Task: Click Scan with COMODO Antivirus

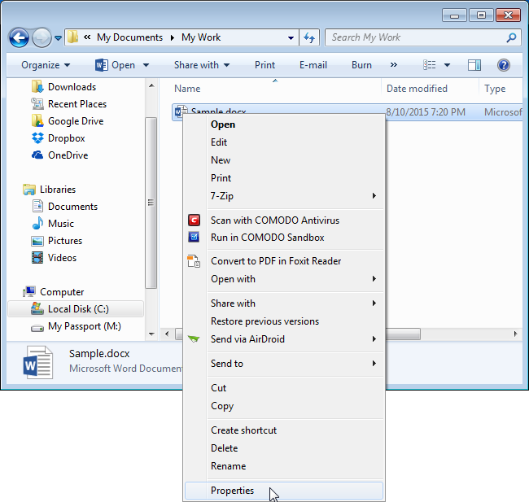Action: click(283, 220)
